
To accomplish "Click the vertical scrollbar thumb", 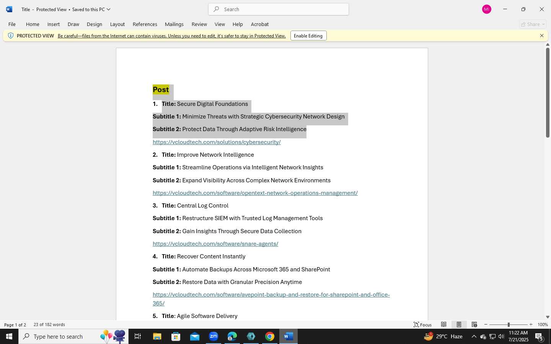I will coord(548,92).
